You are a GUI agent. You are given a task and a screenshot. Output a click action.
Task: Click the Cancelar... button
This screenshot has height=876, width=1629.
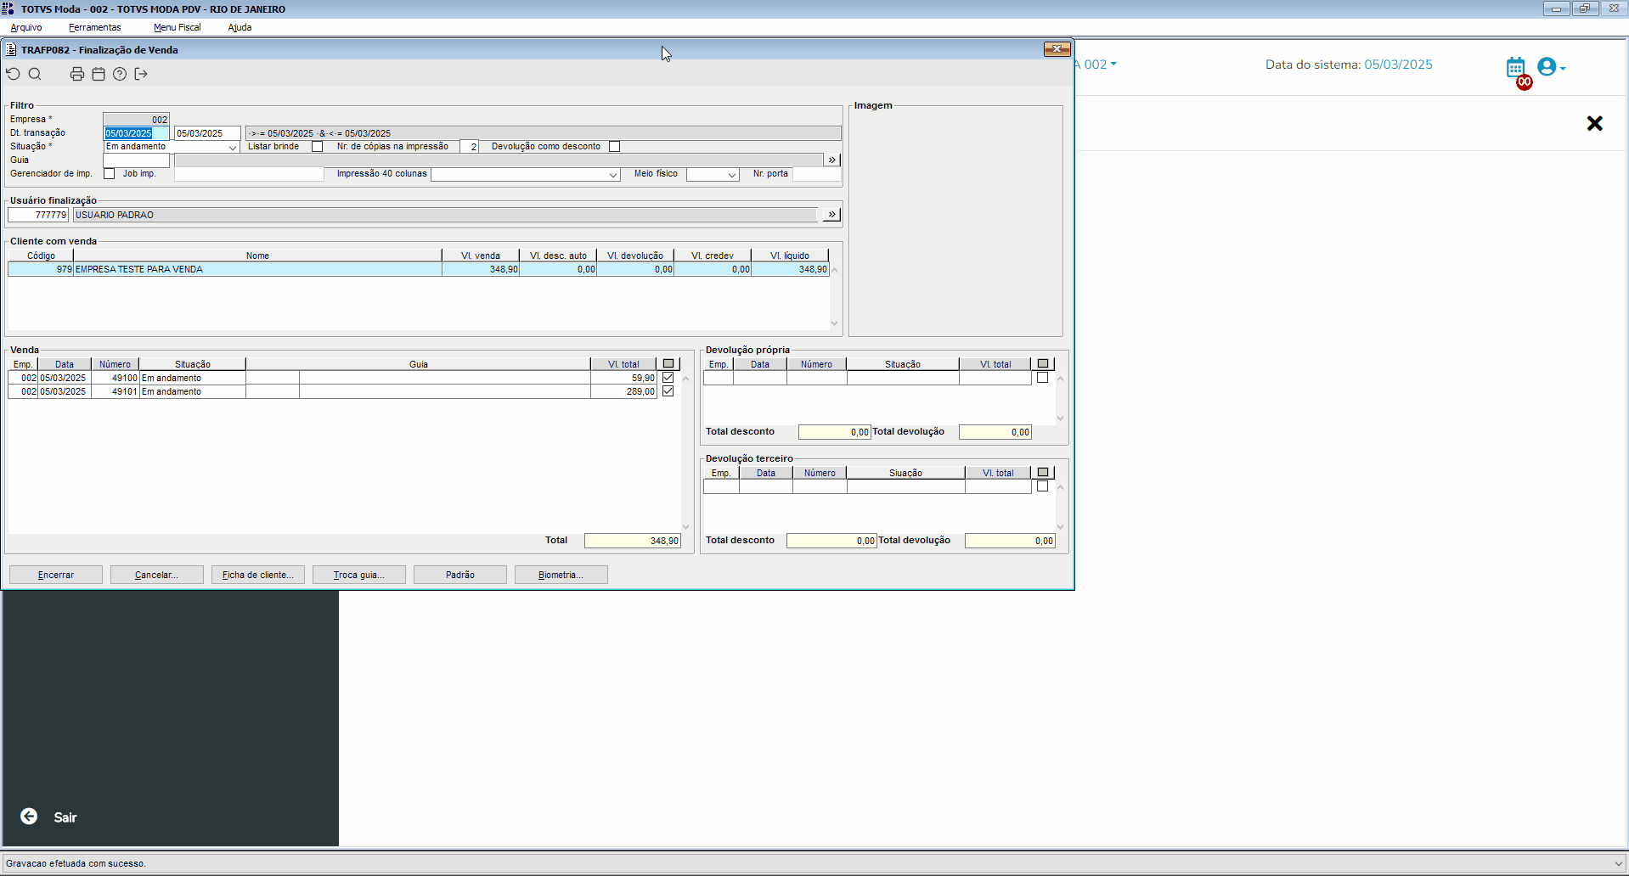click(x=156, y=575)
